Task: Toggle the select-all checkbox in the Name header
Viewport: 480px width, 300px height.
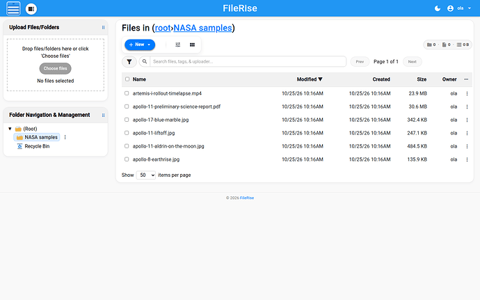Action: [x=127, y=79]
